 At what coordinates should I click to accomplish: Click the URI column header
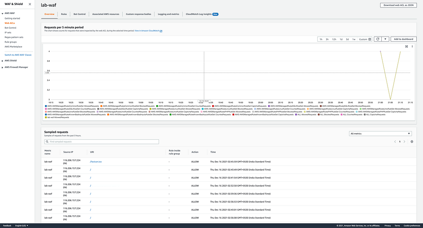click(x=92, y=152)
